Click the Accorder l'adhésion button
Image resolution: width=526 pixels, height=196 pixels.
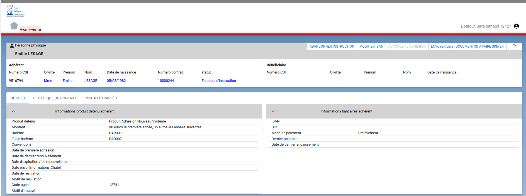click(407, 46)
